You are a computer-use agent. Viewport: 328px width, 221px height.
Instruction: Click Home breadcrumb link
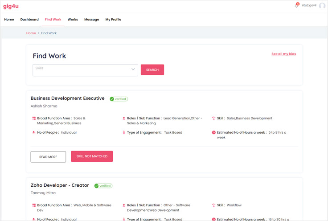tap(31, 33)
